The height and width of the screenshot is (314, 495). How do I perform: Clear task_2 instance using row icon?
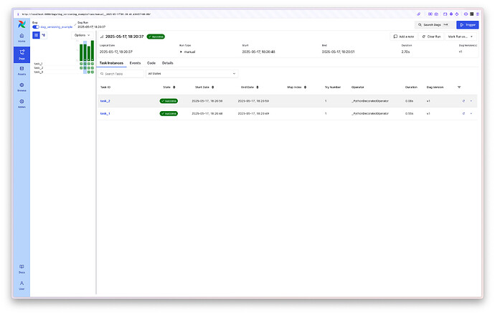point(463,101)
